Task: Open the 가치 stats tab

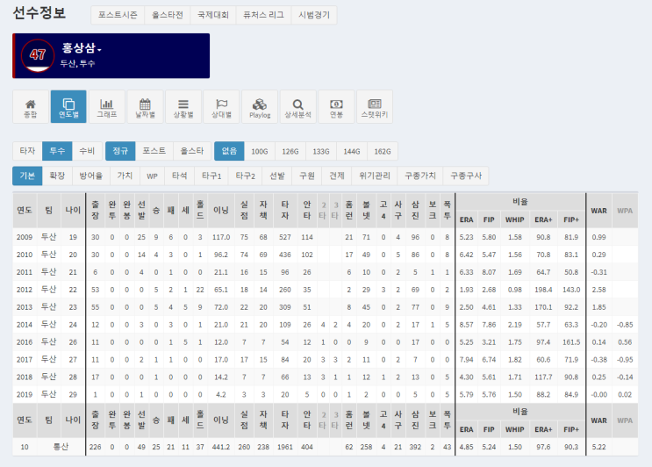Action: tap(125, 176)
